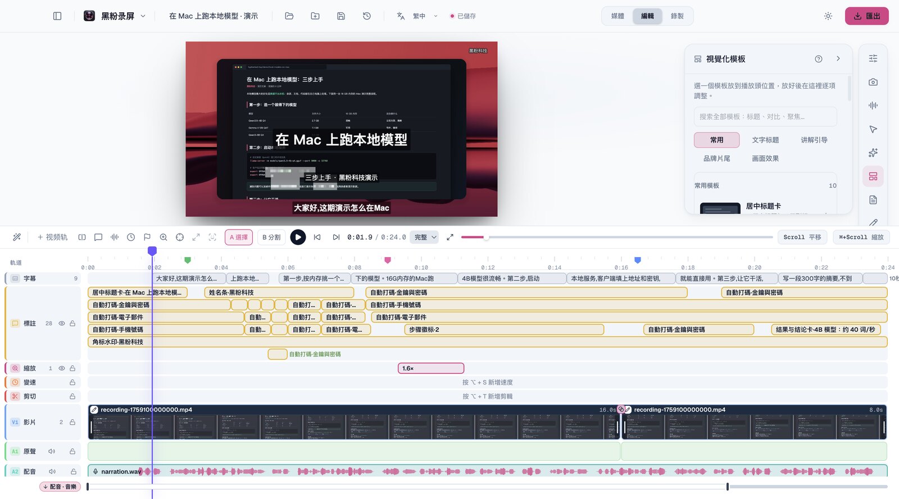Adjust the preview progress slider
This screenshot has width=899, height=499.
(x=616, y=237)
